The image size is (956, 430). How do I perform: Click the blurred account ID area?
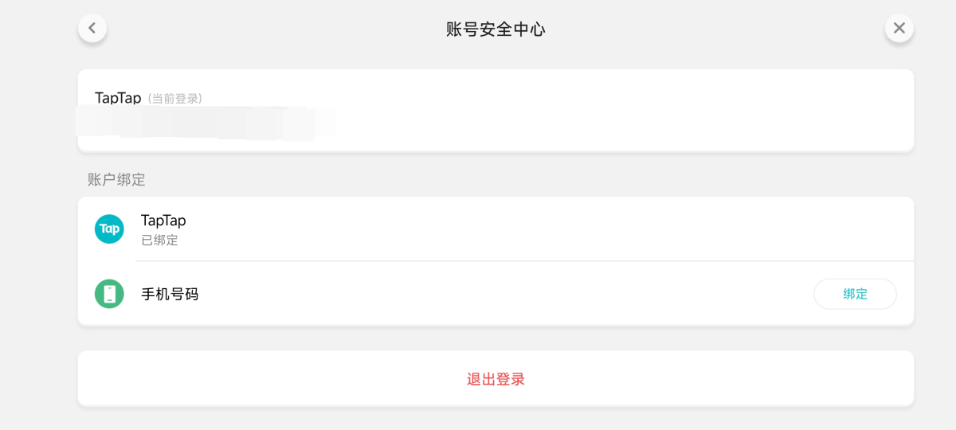click(x=206, y=123)
